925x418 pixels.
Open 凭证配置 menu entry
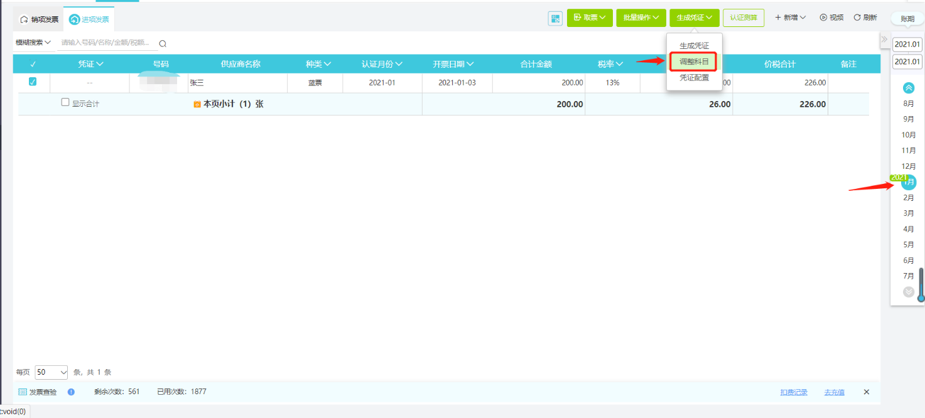pyautogui.click(x=695, y=78)
